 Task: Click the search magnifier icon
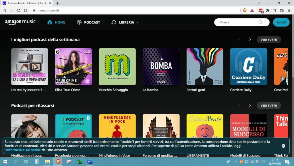(260, 22)
